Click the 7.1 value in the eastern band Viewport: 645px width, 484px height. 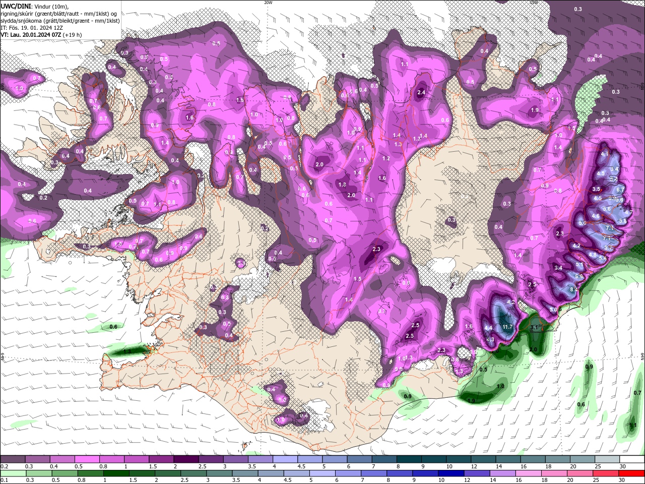(x=609, y=228)
